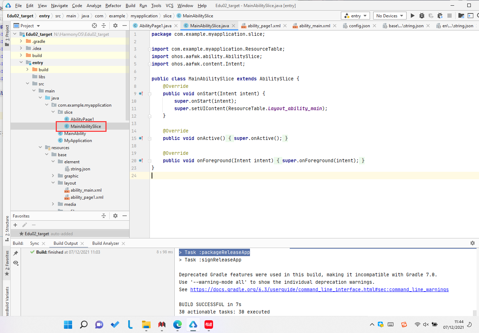This screenshot has height=333, width=479.
Task: Click the override gutter icon on line 9
Action: coord(141,94)
